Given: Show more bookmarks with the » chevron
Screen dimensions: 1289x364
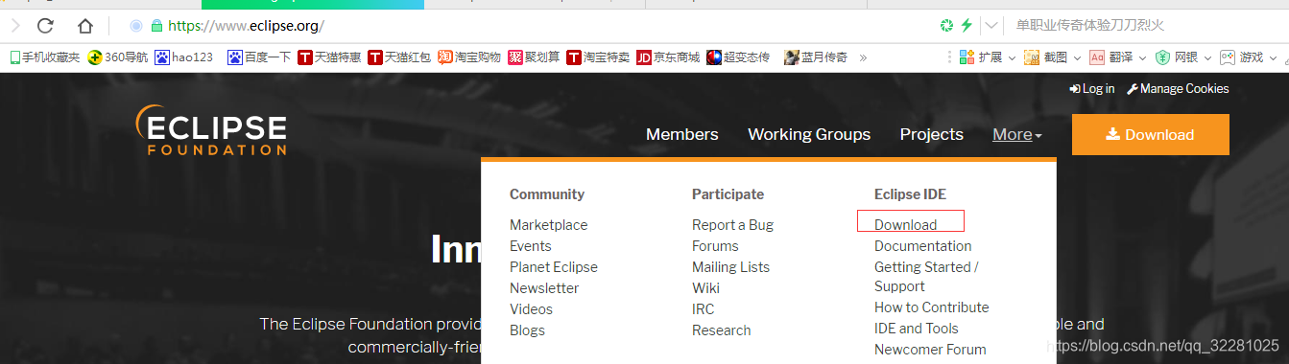Looking at the screenshot, I should [x=863, y=57].
